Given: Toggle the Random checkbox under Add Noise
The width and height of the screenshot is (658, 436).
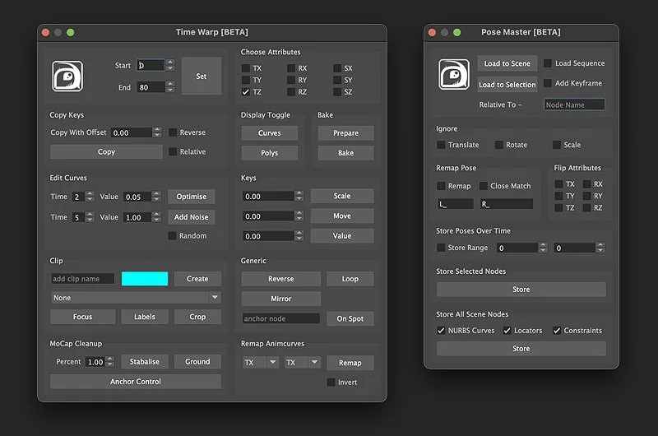Looking at the screenshot, I should 172,236.
